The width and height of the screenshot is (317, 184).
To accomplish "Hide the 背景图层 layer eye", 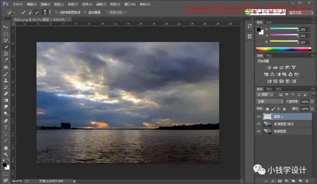I will point(259,131).
